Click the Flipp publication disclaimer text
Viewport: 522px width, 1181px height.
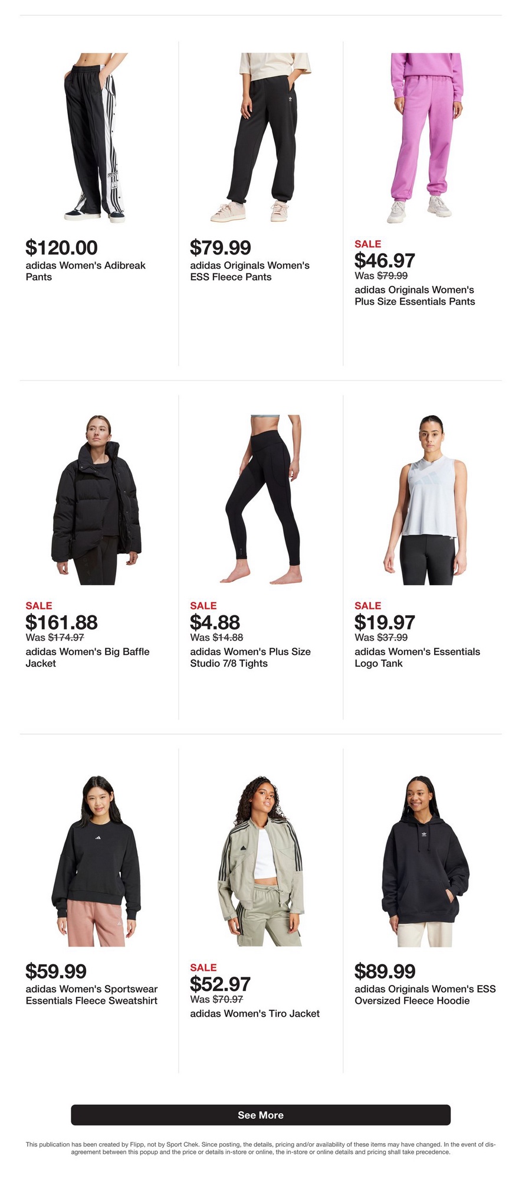point(261,1148)
